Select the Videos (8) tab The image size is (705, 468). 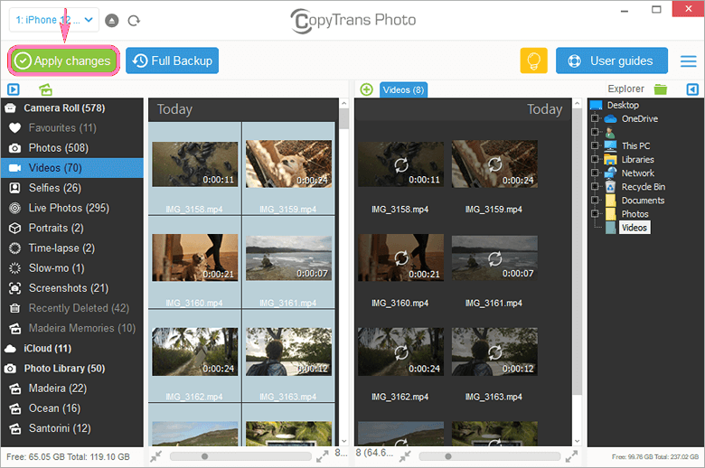pyautogui.click(x=403, y=90)
